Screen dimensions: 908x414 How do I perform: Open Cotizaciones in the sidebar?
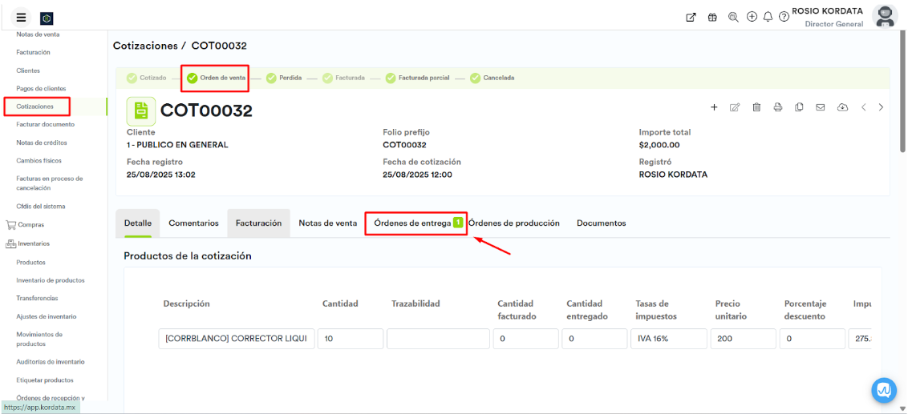[35, 107]
